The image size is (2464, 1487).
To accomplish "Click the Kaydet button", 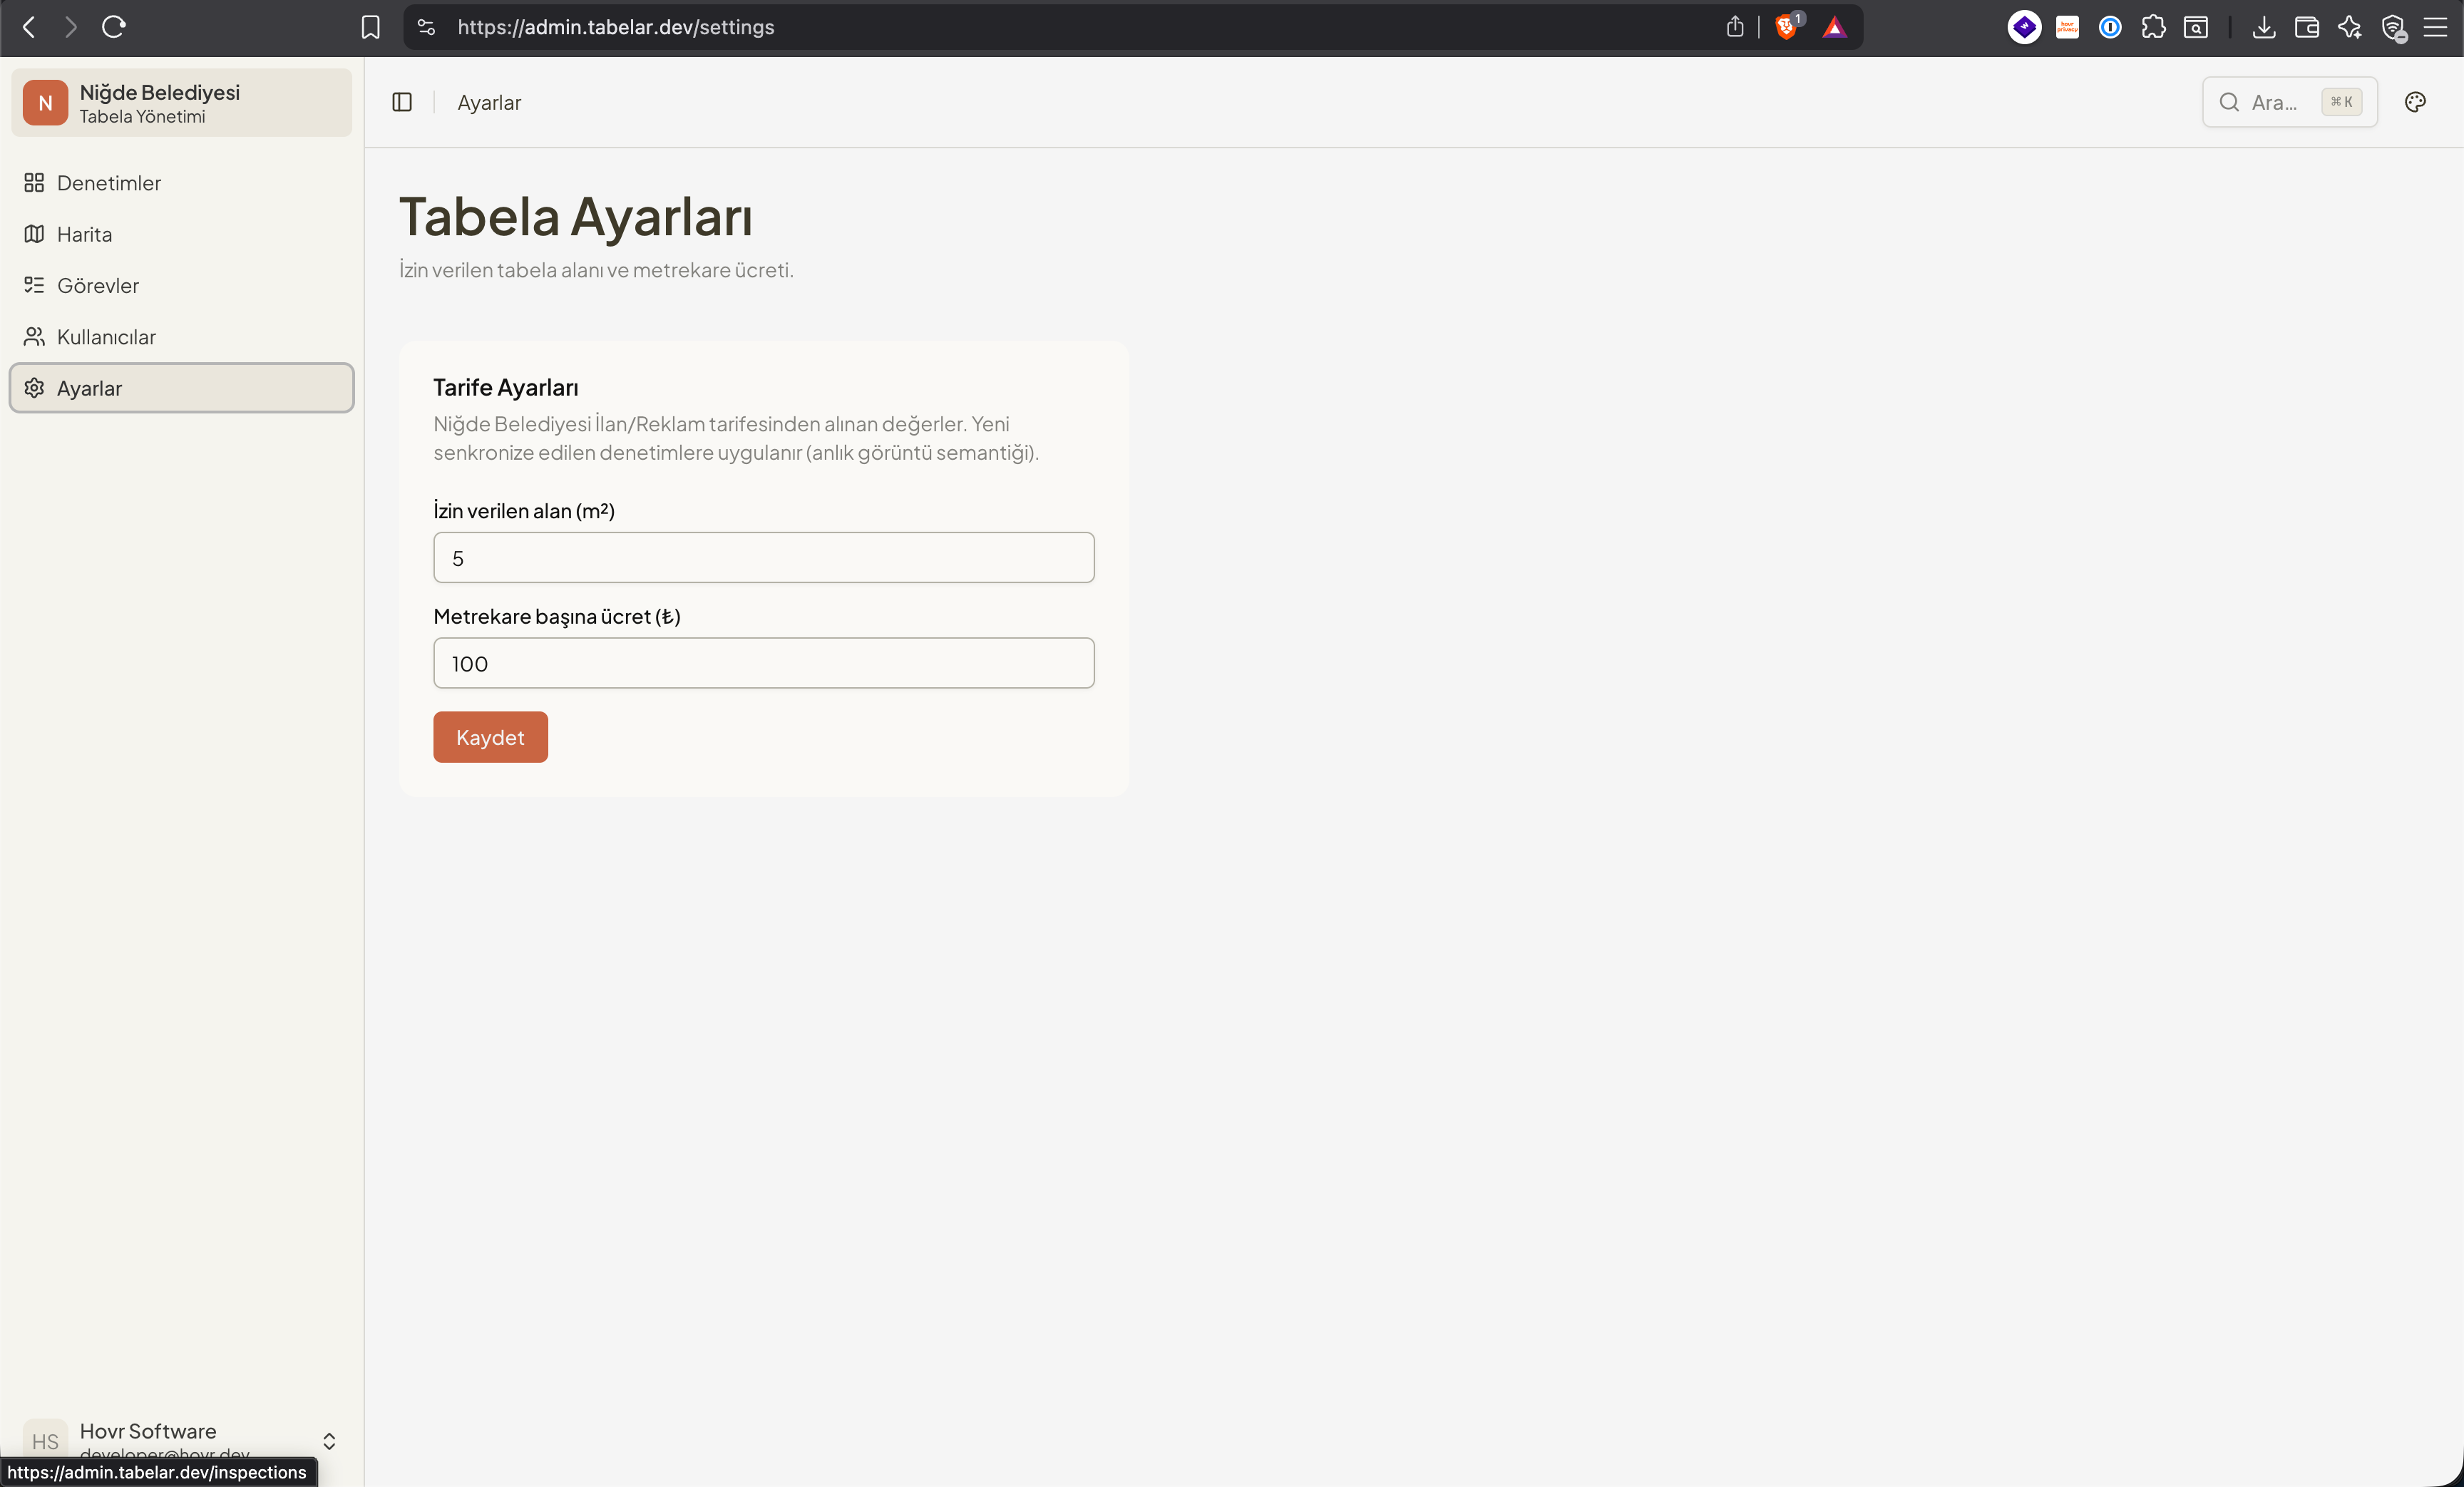I will pyautogui.click(x=490, y=737).
